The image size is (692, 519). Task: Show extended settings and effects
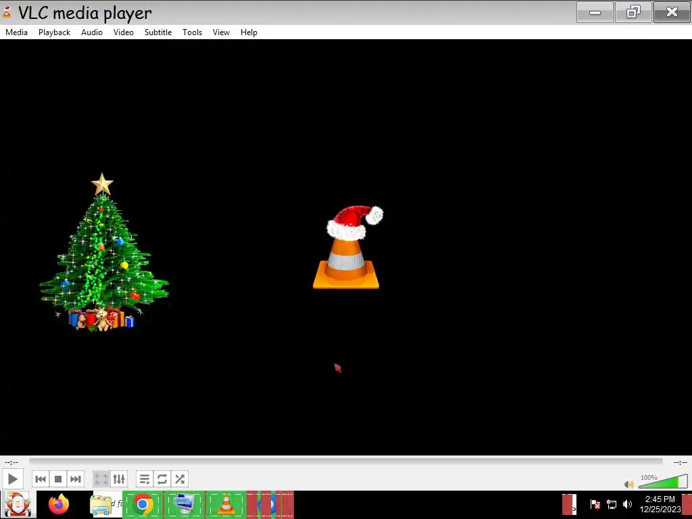pos(119,479)
